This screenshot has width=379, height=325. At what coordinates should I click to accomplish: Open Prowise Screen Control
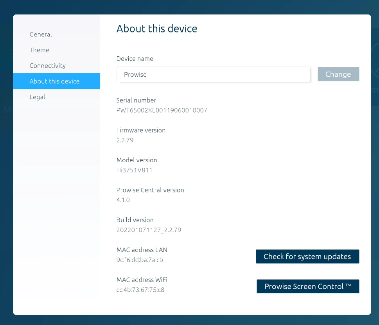(308, 286)
